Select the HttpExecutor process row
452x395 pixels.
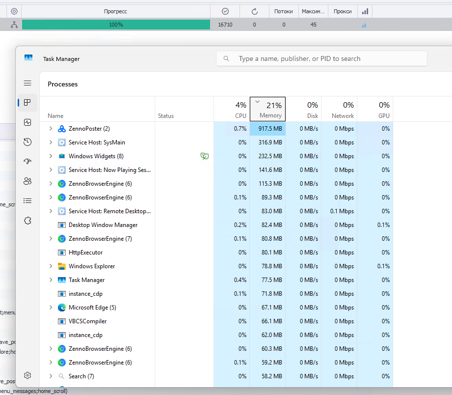216,253
